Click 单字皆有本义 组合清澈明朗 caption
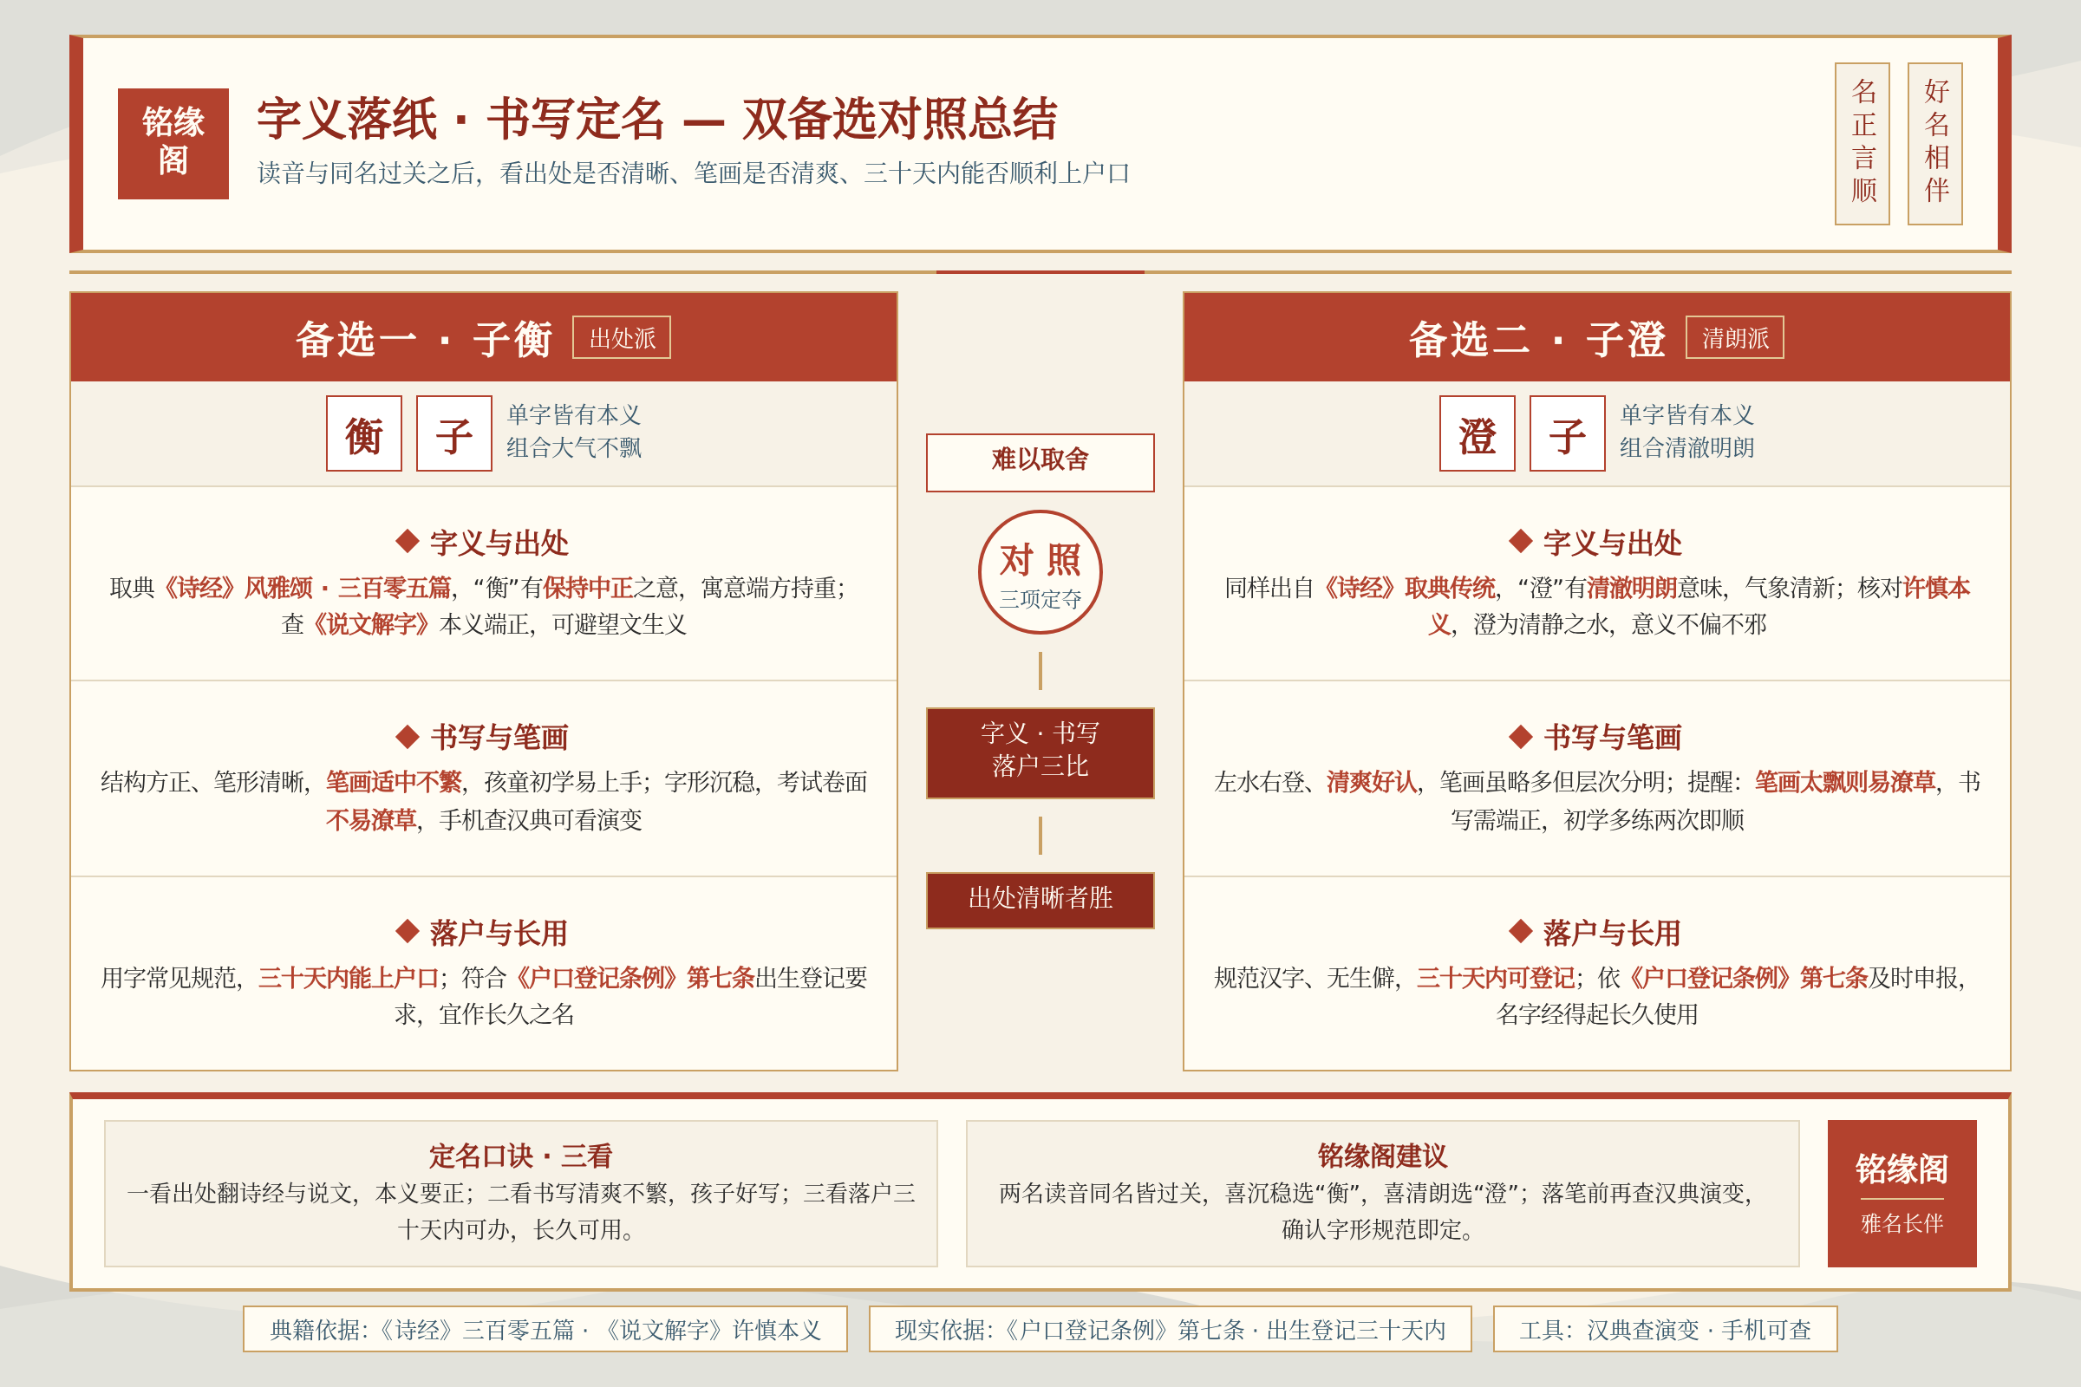The height and width of the screenshot is (1387, 2081). pyautogui.click(x=1686, y=432)
